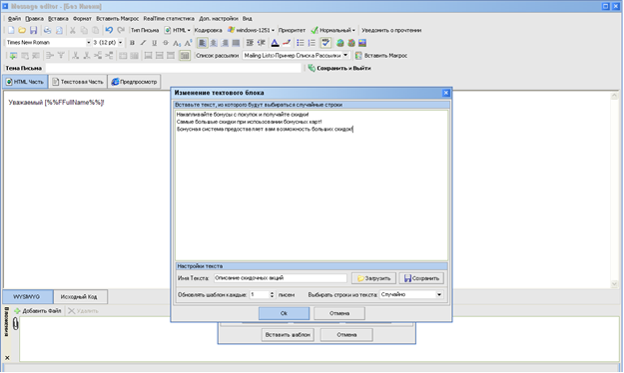Open the font color picker
The width and height of the screenshot is (624, 373).
pos(275,43)
